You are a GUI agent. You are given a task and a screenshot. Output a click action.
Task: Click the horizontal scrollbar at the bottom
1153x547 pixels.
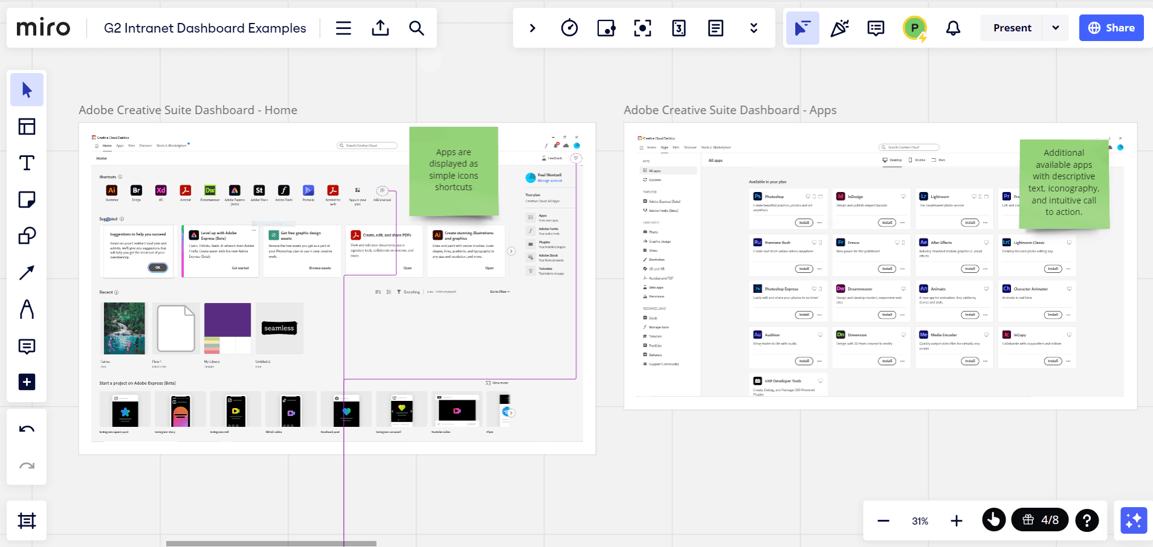point(271,543)
